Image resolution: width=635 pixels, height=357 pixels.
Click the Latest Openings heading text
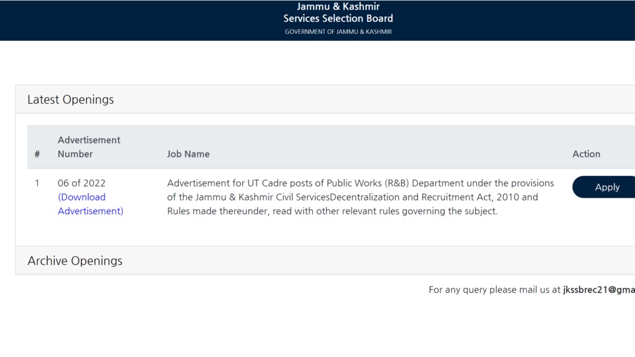71,100
